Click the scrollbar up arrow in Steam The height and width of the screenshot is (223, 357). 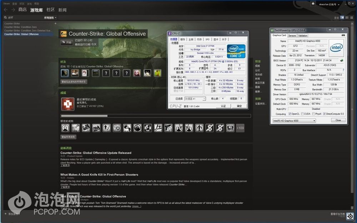pyautogui.click(x=353, y=24)
